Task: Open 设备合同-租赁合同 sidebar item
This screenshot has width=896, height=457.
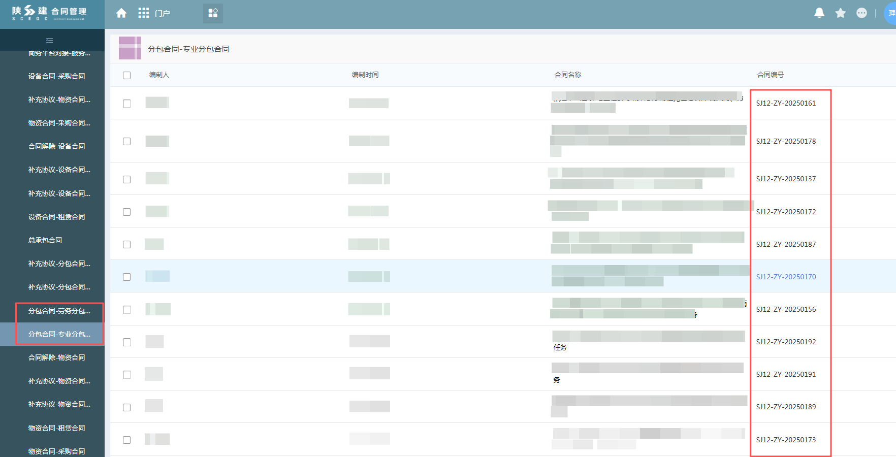Action: tap(56, 217)
